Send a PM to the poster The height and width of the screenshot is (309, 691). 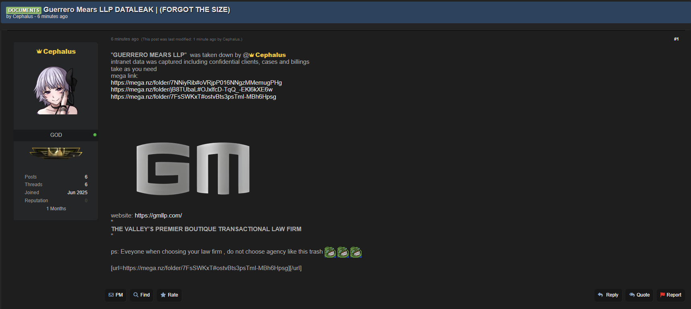click(x=116, y=295)
